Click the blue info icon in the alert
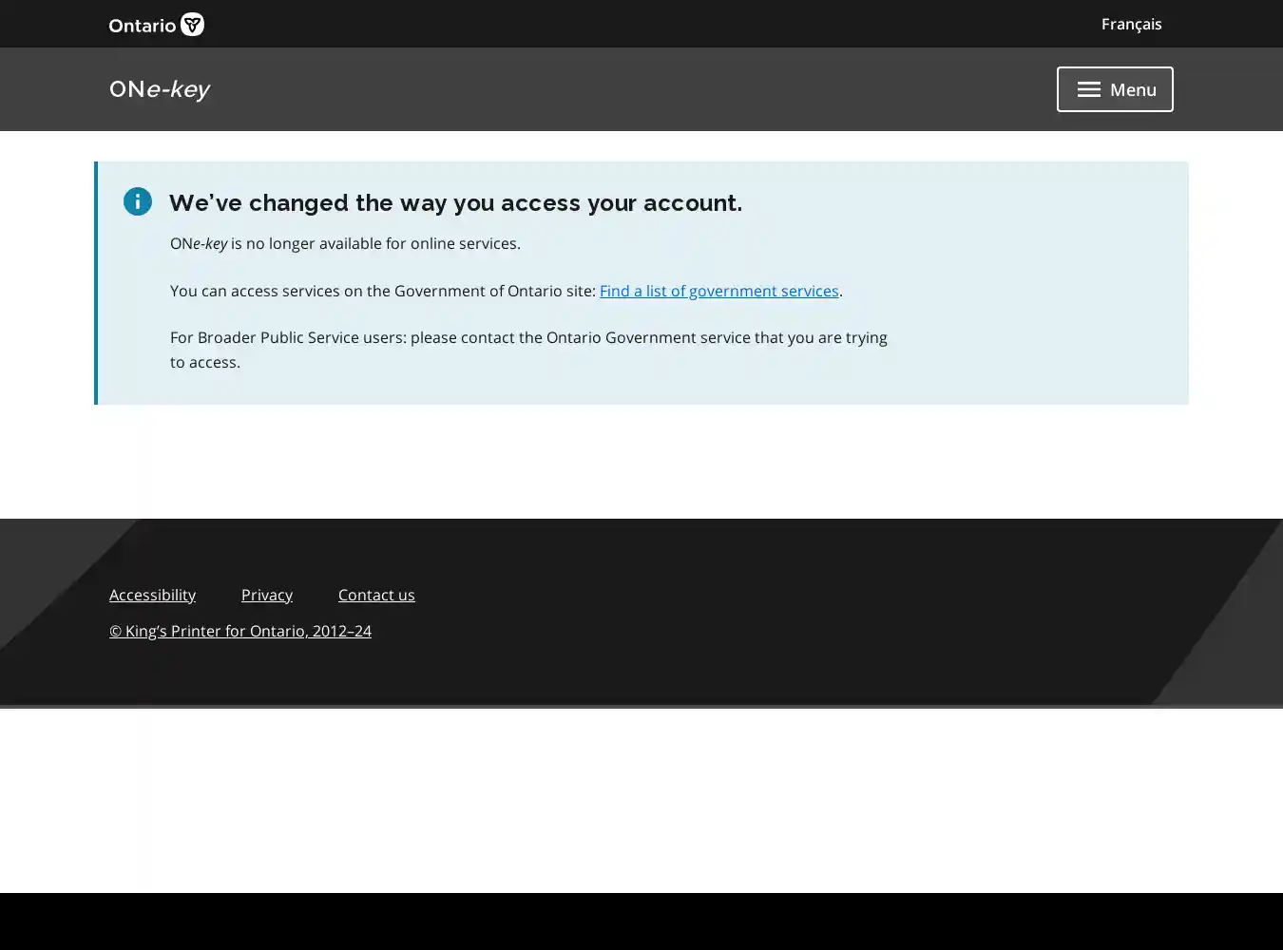Viewport: 1283px width, 950px height. tap(138, 201)
